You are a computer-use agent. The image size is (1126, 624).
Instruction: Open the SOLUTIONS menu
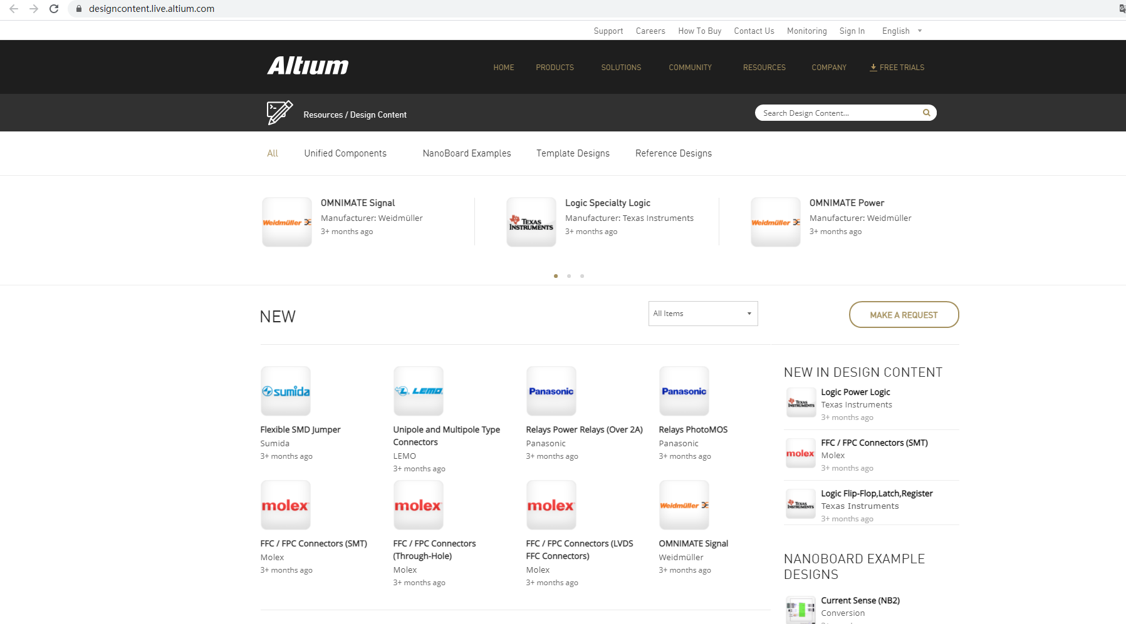(x=621, y=68)
